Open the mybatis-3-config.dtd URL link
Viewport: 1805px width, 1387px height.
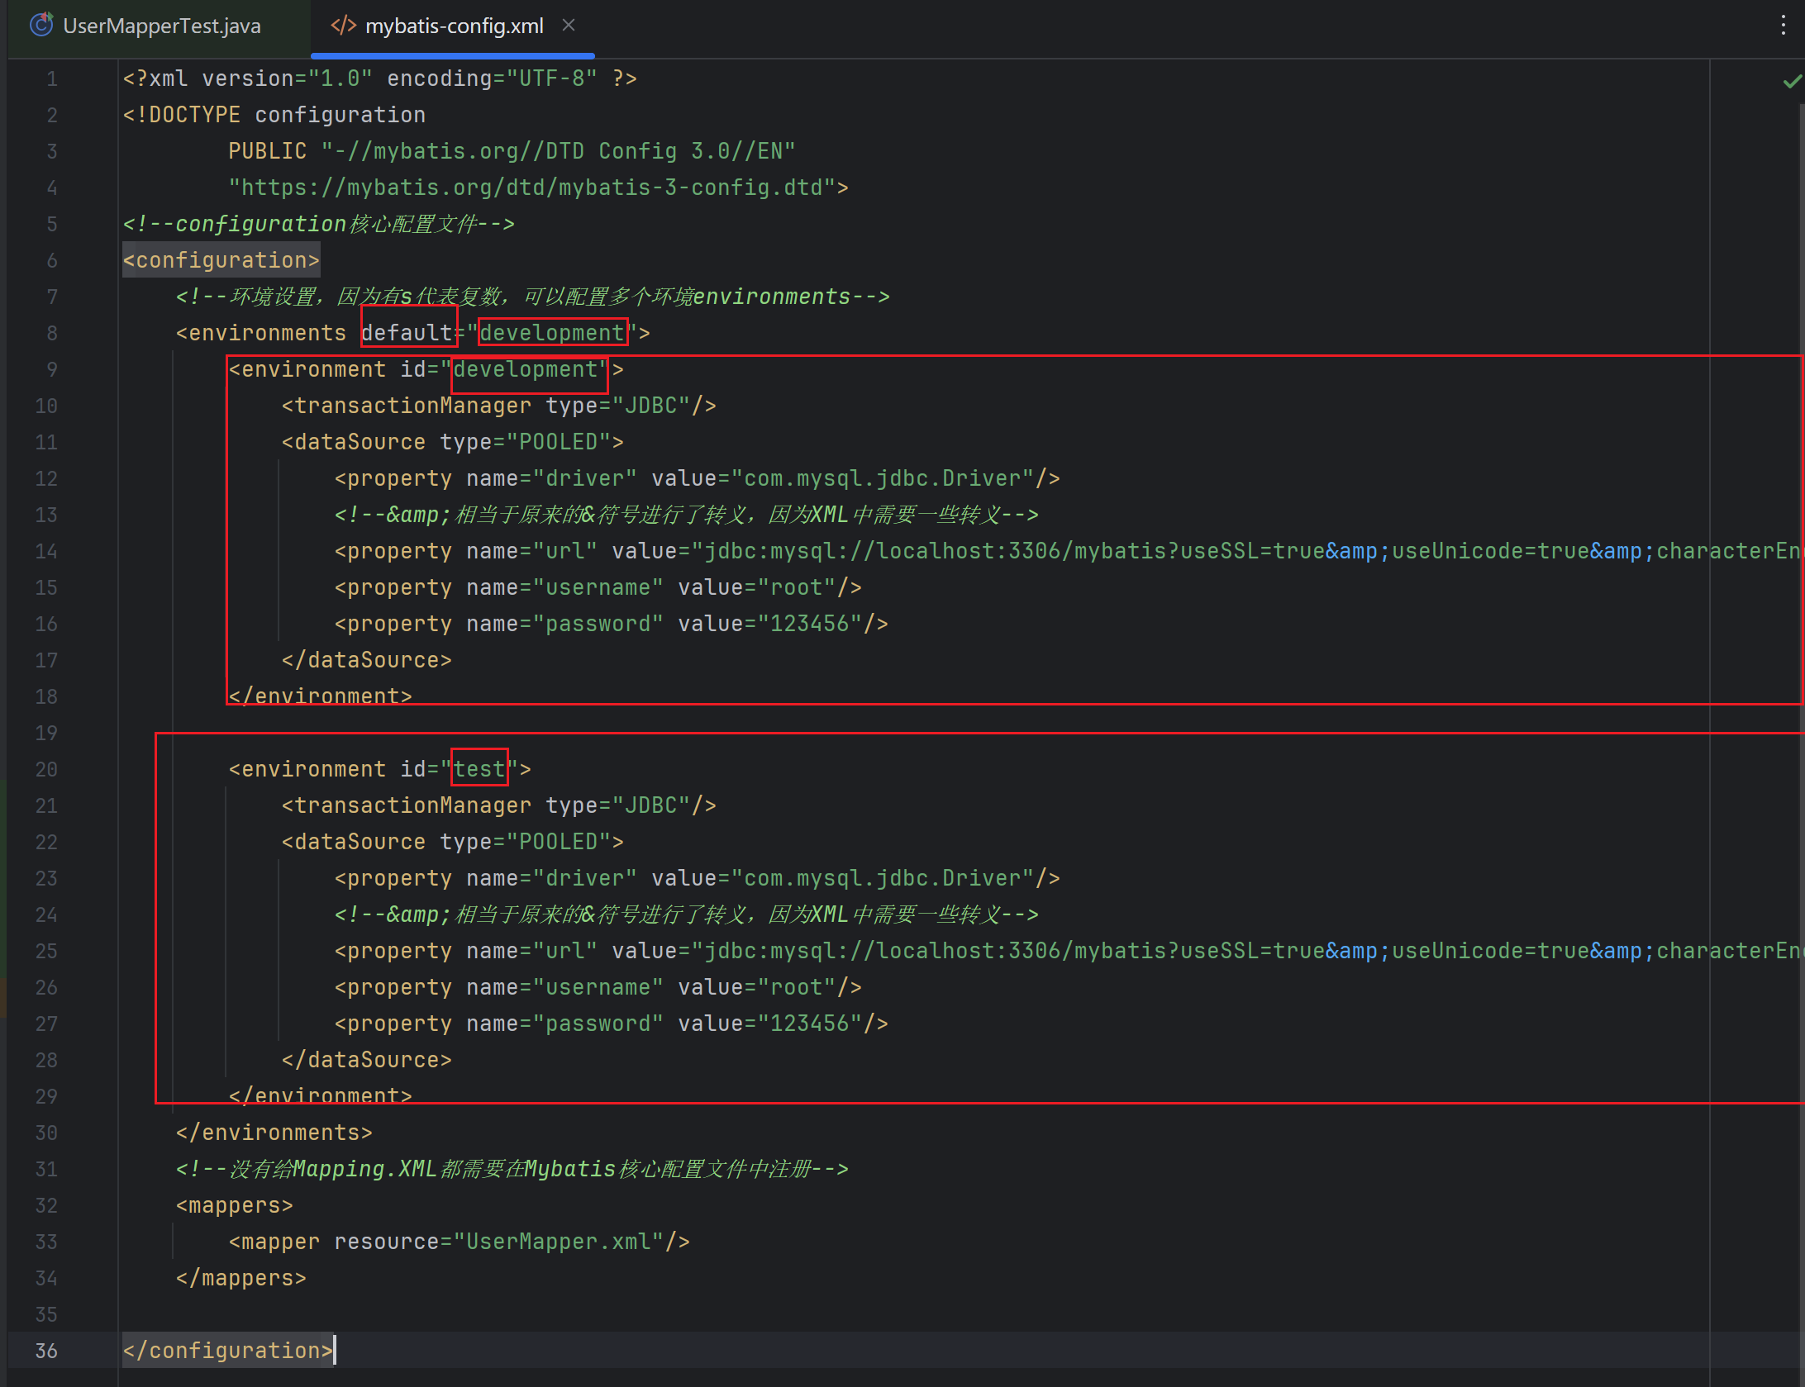tap(531, 188)
